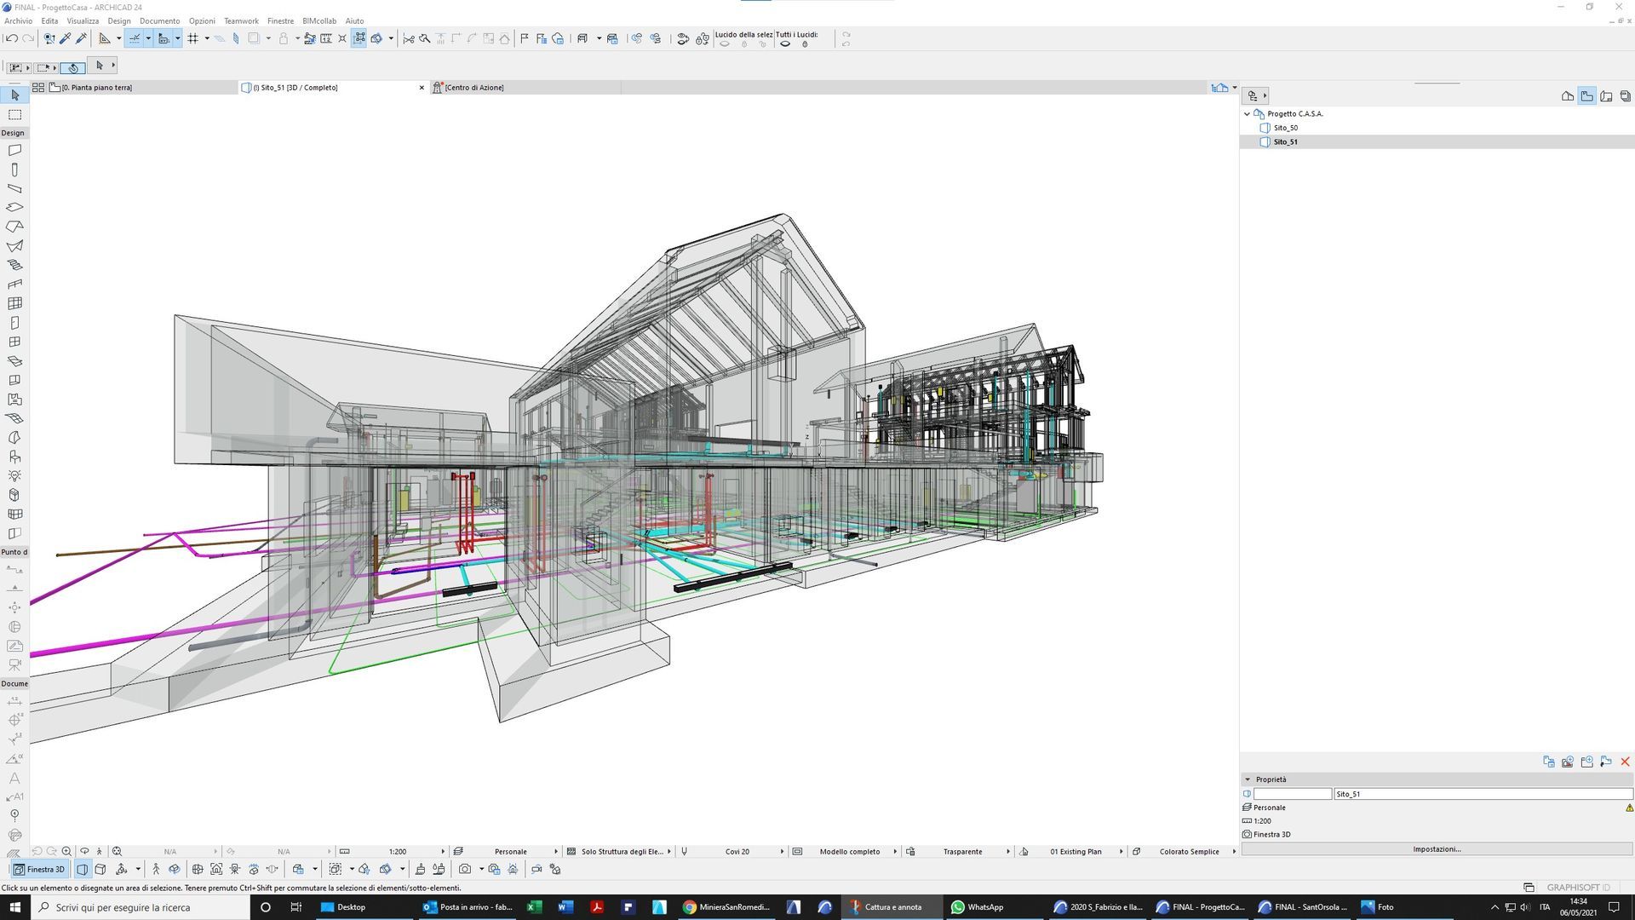Toggle the Finestra 3D button

coord(39,869)
